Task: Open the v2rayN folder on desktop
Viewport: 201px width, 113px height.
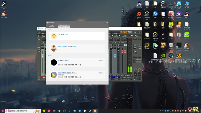Action: pos(147,35)
